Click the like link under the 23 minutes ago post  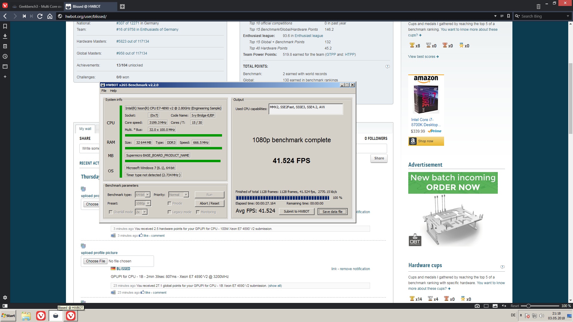click(148, 292)
